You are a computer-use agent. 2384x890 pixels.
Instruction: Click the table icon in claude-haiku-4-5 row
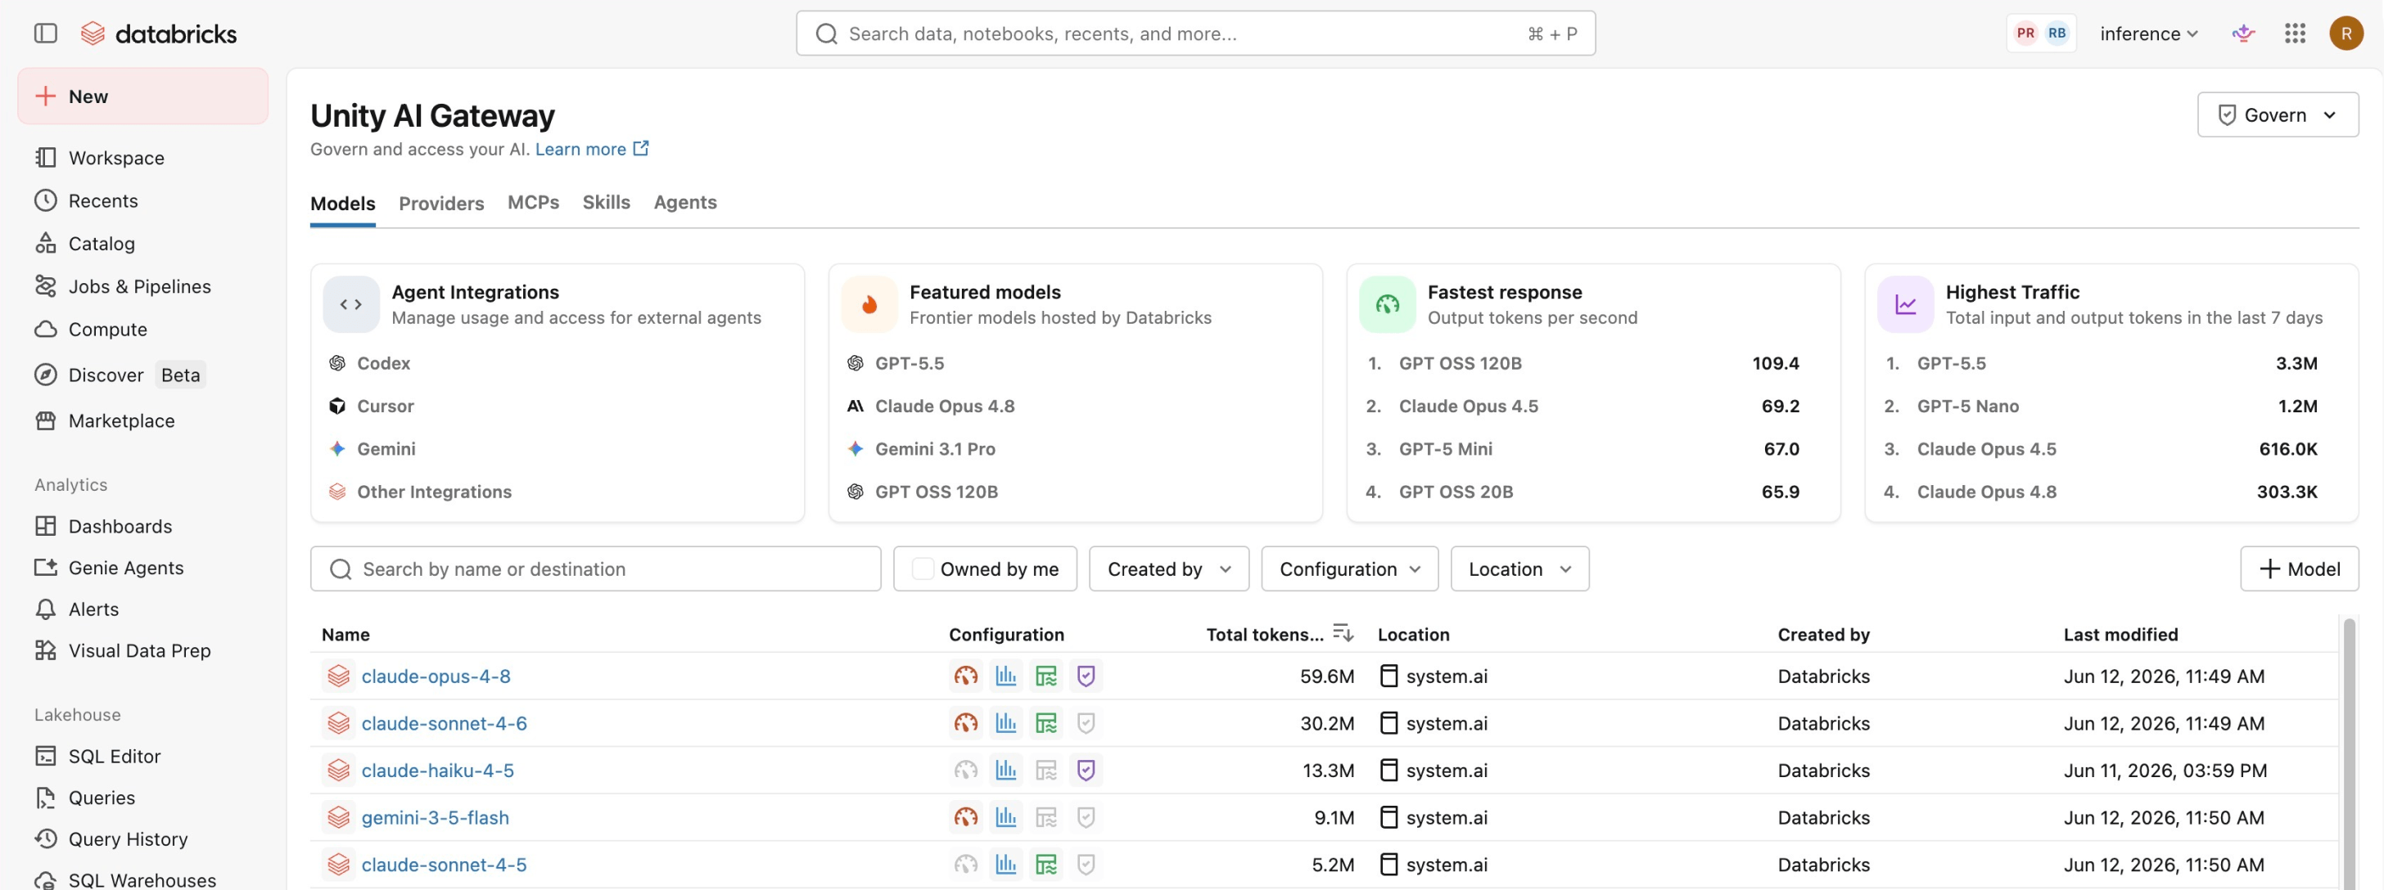[x=1045, y=771]
